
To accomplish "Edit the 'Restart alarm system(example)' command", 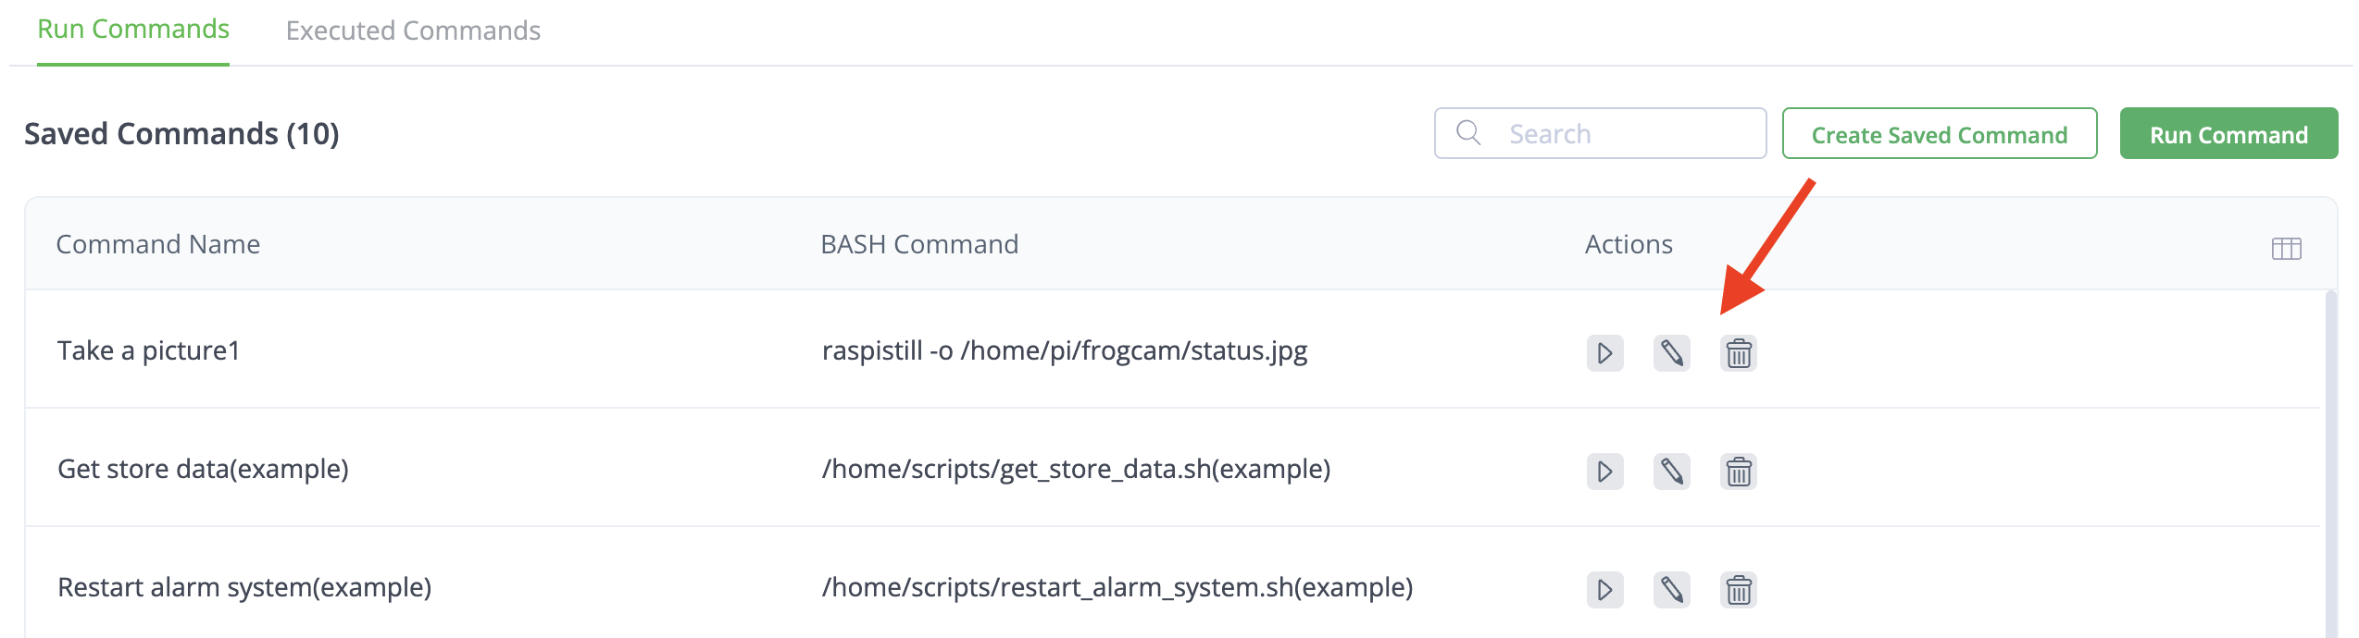I will click(1671, 590).
